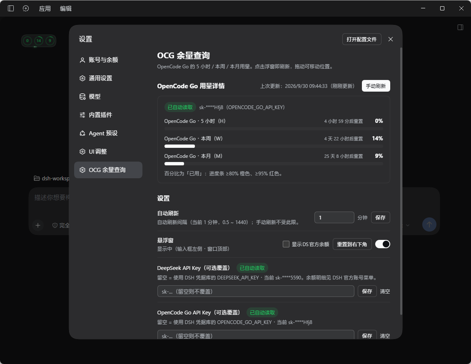Clear the OpenCode Go API Key with 清空
This screenshot has width=471, height=364.
(385, 336)
